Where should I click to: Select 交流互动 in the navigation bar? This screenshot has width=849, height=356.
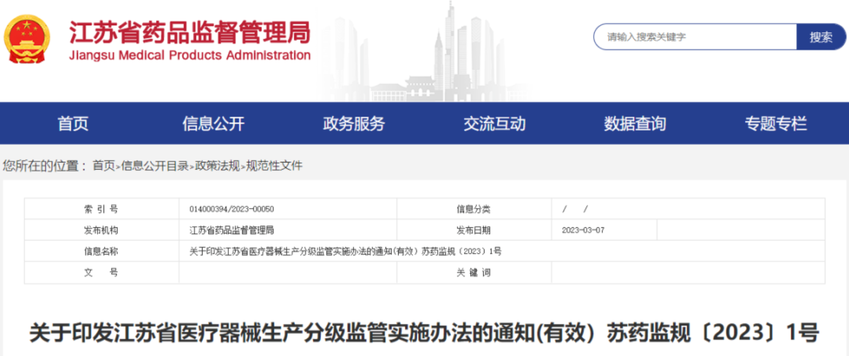coord(494,124)
